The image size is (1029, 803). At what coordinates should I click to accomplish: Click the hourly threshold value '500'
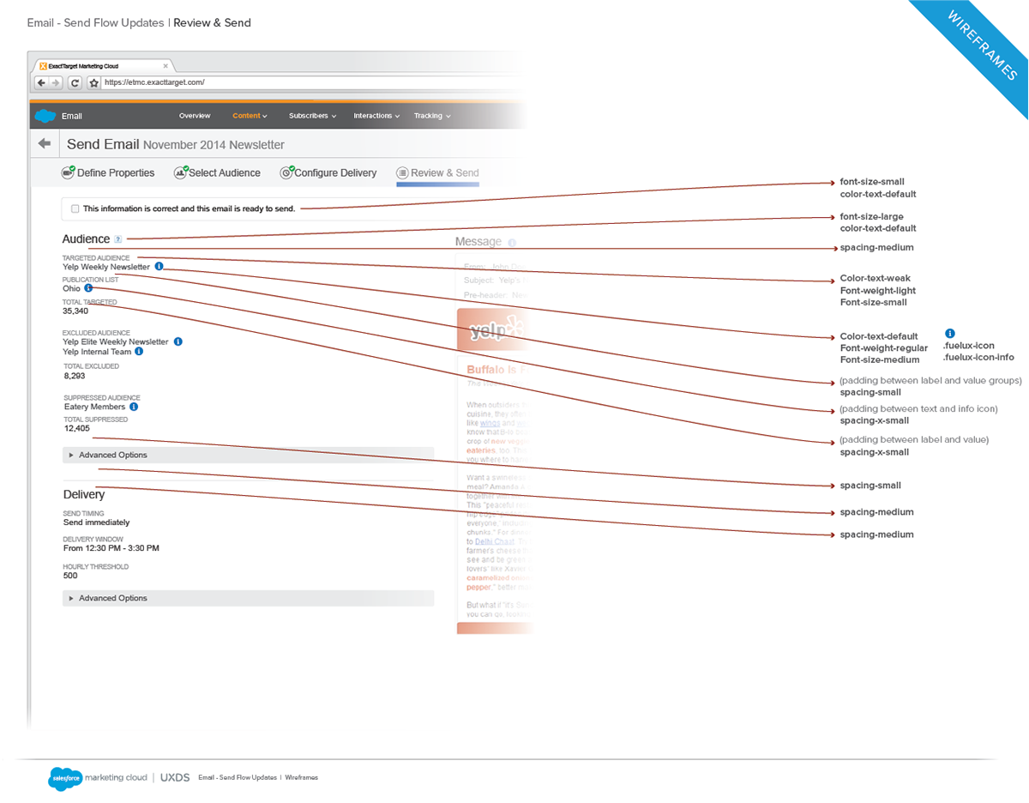70,576
